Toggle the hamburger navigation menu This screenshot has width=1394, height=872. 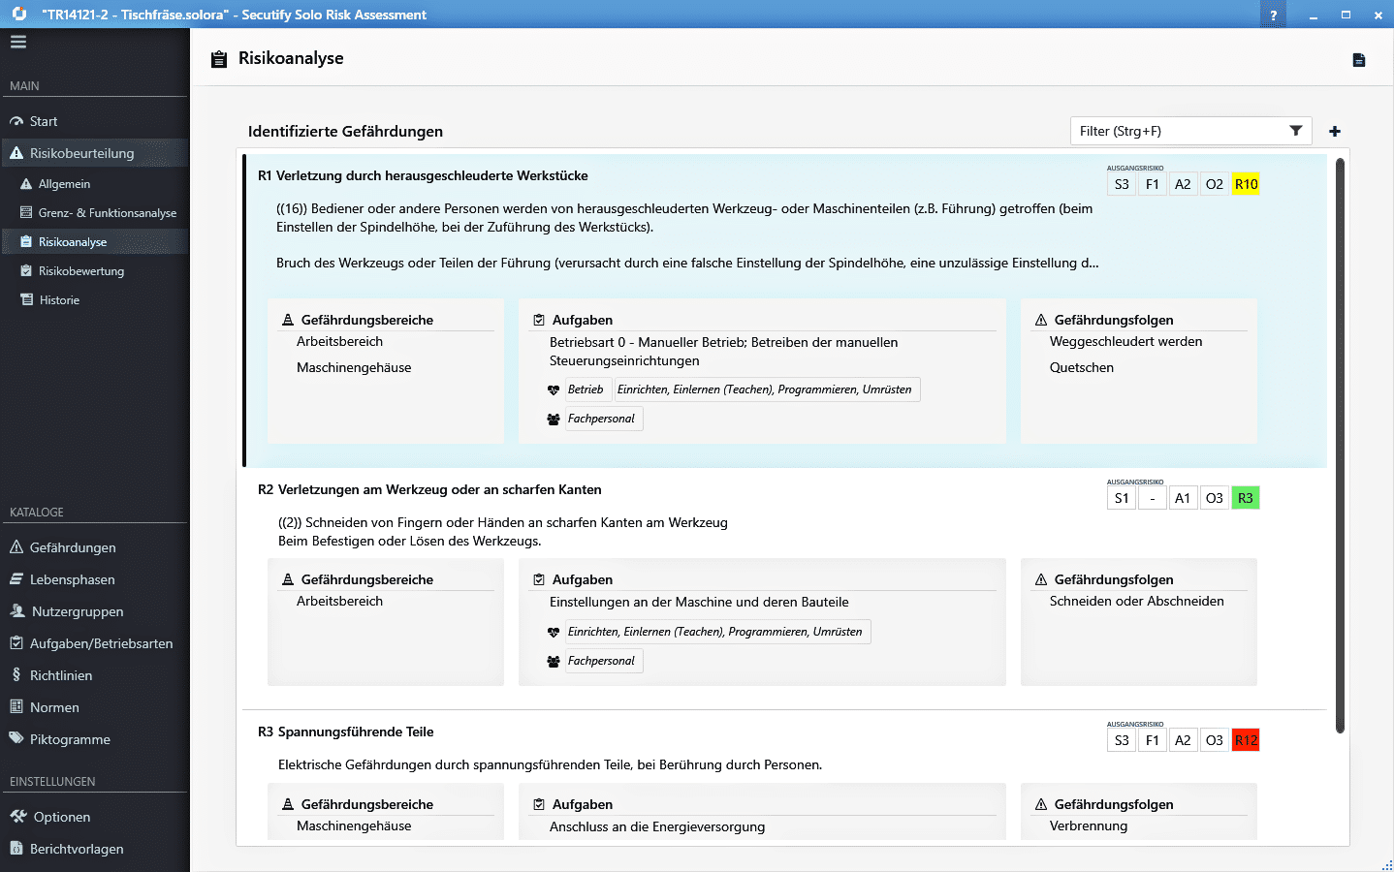click(x=18, y=42)
